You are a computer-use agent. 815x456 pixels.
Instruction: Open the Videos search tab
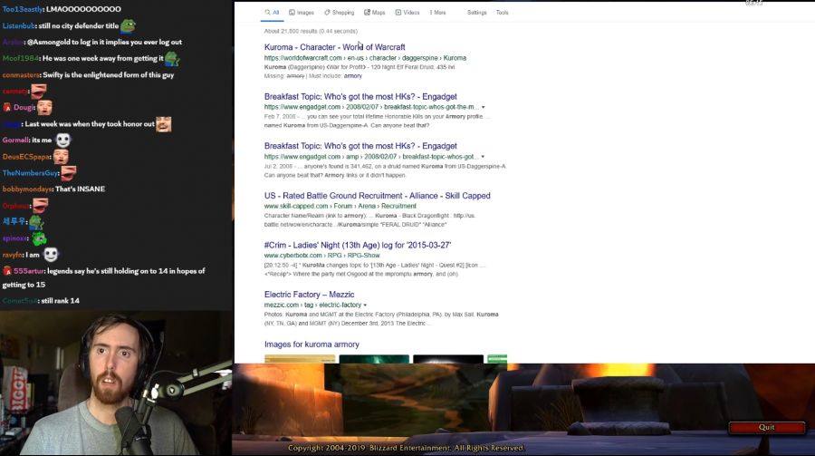pos(407,13)
